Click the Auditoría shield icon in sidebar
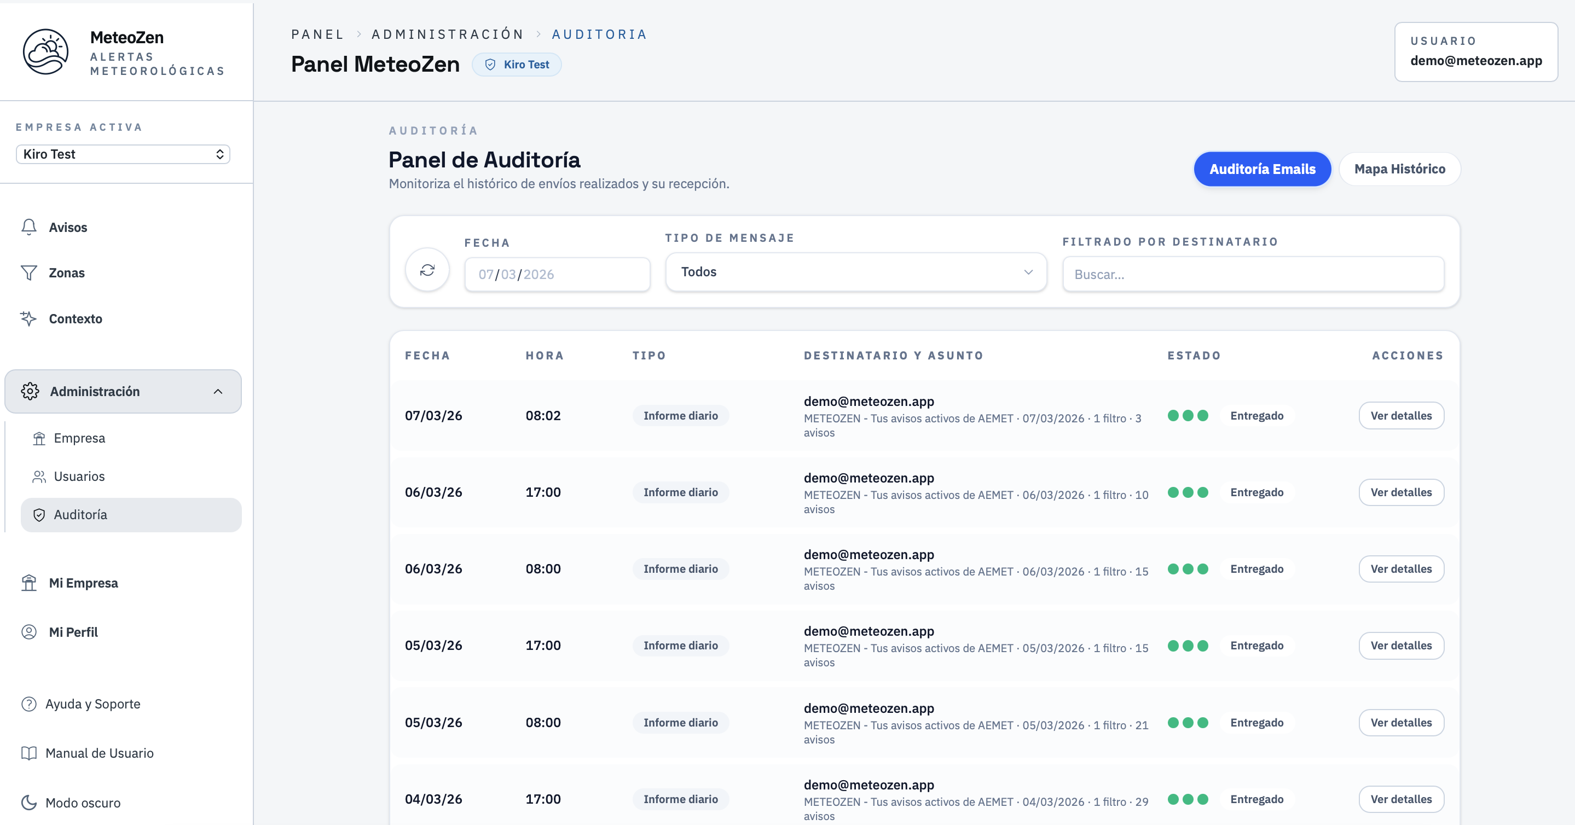This screenshot has height=825, width=1575. point(39,515)
